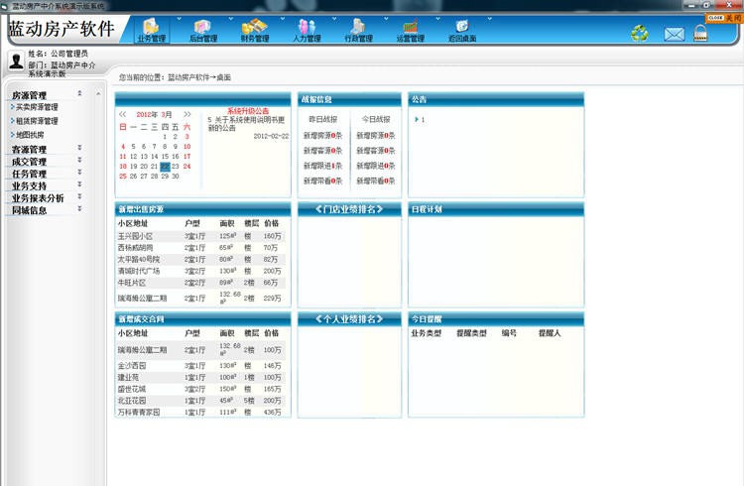Open 买卖房源管理 in the sidebar
The image size is (744, 486).
click(37, 107)
